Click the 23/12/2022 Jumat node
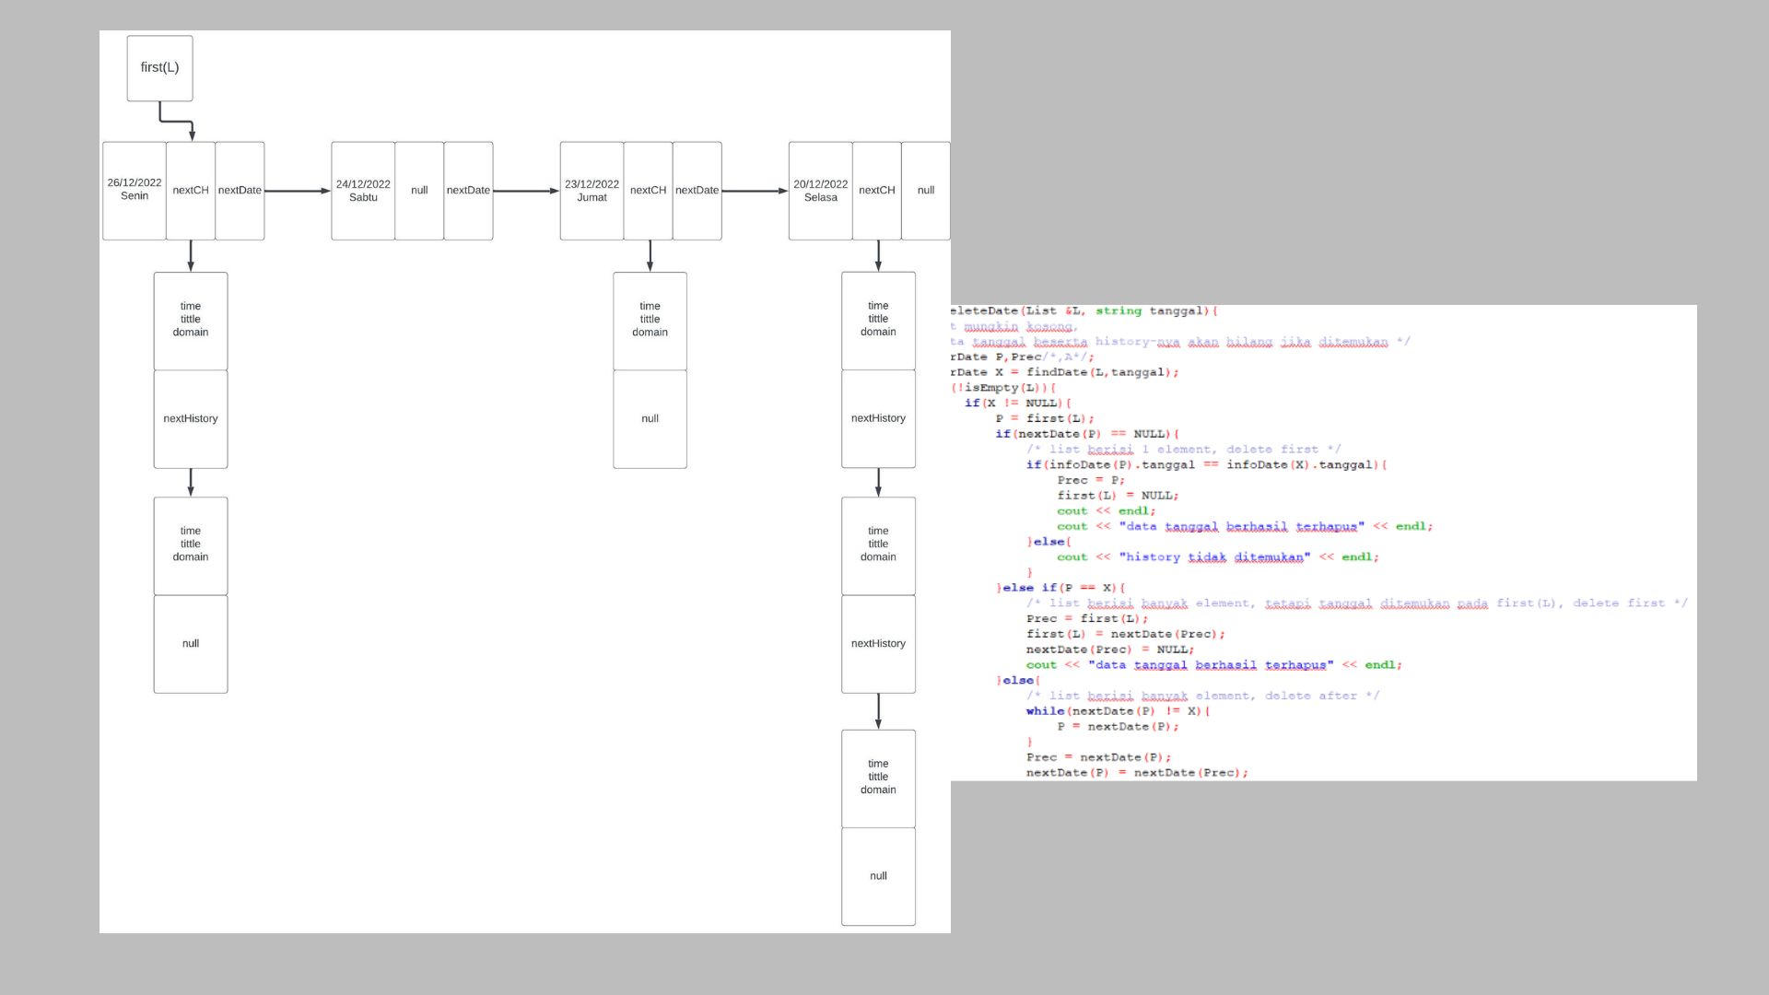This screenshot has width=1769, height=995. coord(591,190)
